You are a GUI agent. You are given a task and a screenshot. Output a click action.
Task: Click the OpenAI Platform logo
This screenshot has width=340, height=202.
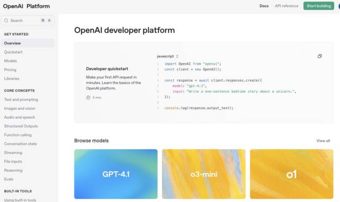26,6
